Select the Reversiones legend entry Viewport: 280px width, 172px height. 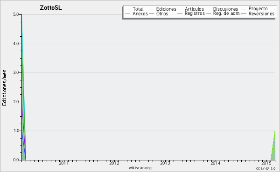click(x=261, y=13)
